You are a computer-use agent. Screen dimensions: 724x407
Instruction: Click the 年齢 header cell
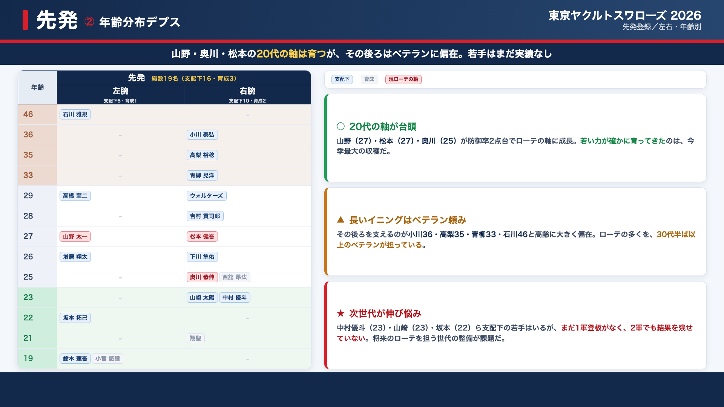(37, 87)
